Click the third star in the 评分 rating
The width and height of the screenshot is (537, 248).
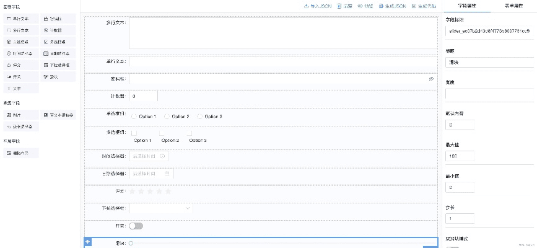coord(151,191)
